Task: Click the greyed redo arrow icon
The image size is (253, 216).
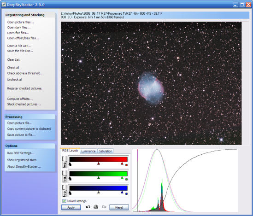Action: coord(104,207)
